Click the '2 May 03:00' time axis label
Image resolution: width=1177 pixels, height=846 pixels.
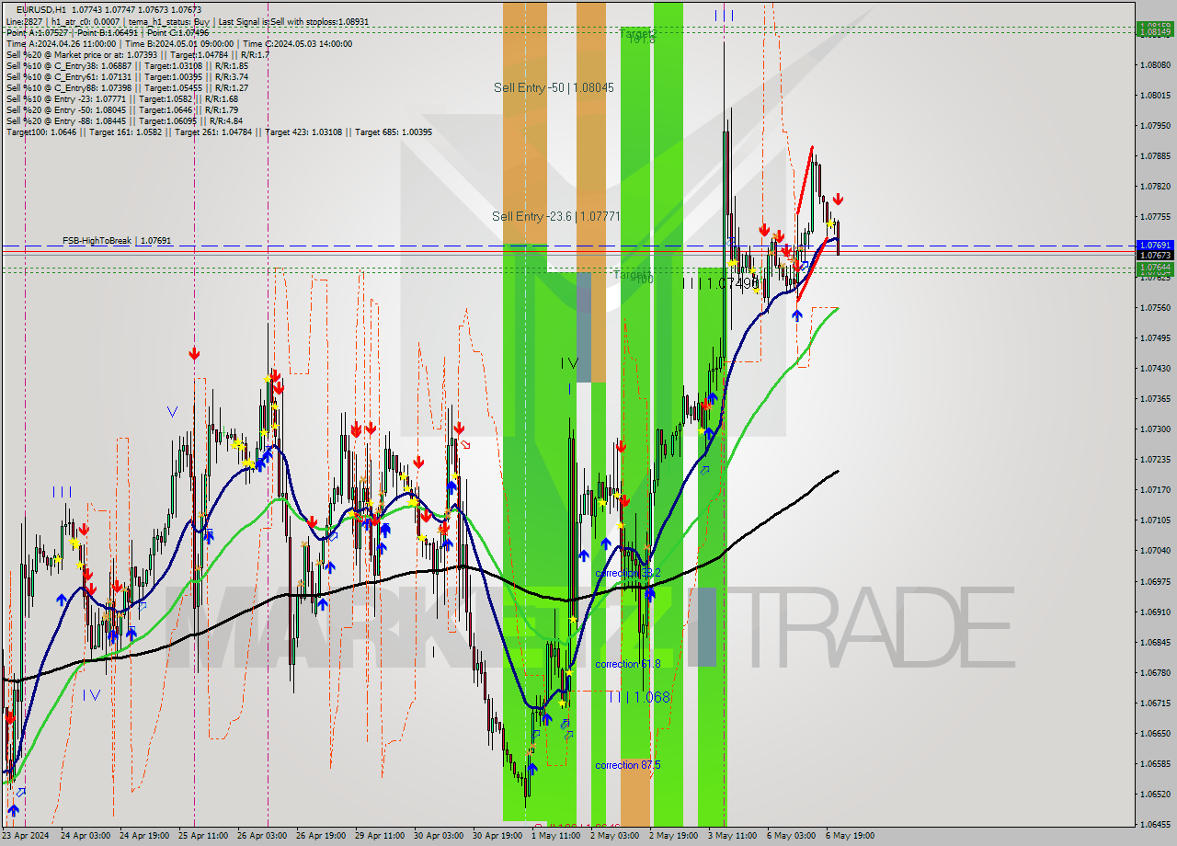point(614,836)
